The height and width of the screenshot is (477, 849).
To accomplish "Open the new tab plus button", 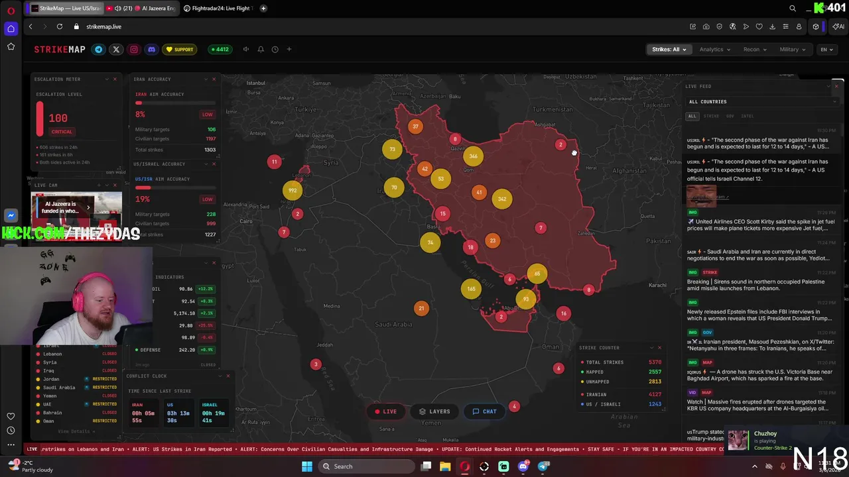I will [263, 9].
